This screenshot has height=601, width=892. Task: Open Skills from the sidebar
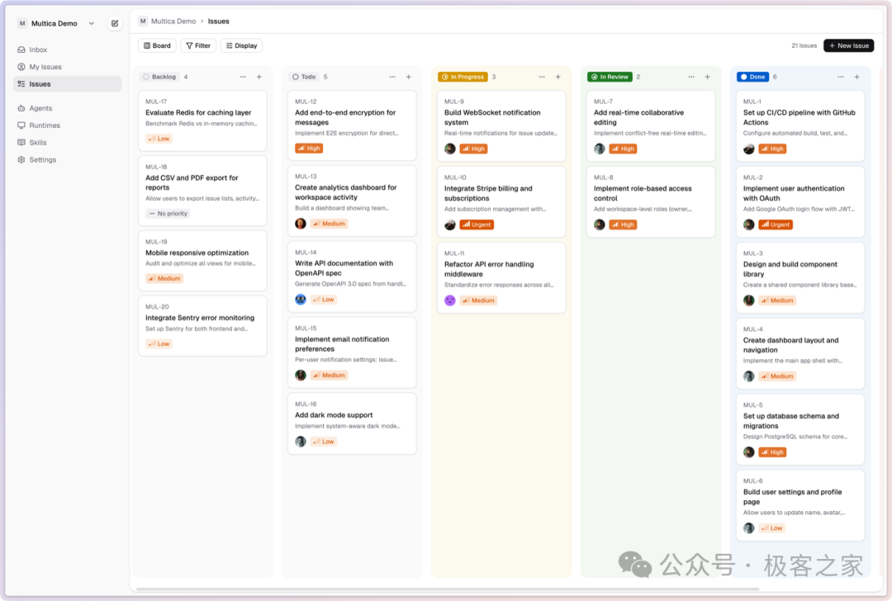point(67,142)
